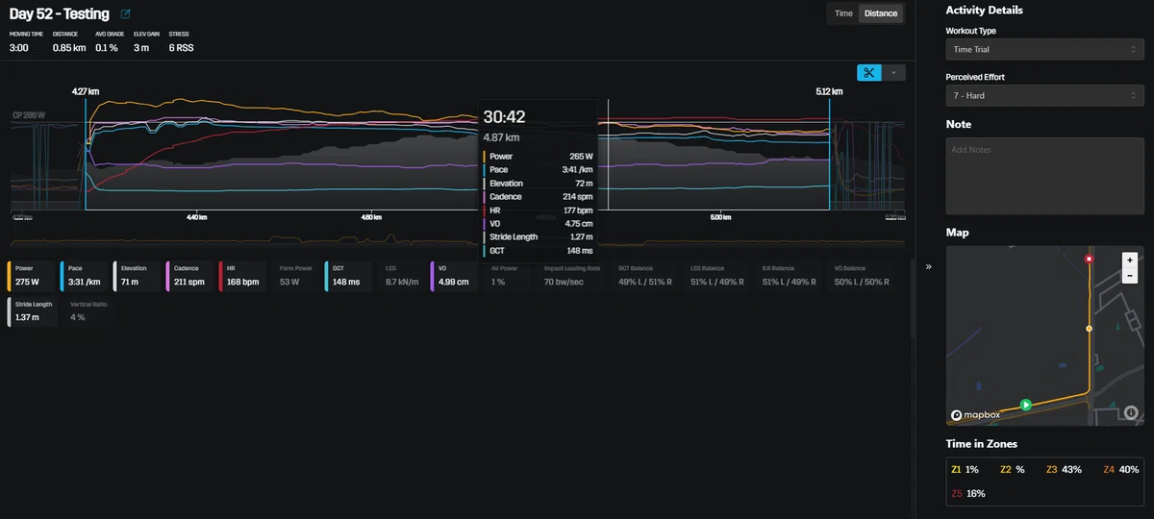Enable the LSS metric tile
This screenshot has width=1154, height=519.
[x=401, y=276]
